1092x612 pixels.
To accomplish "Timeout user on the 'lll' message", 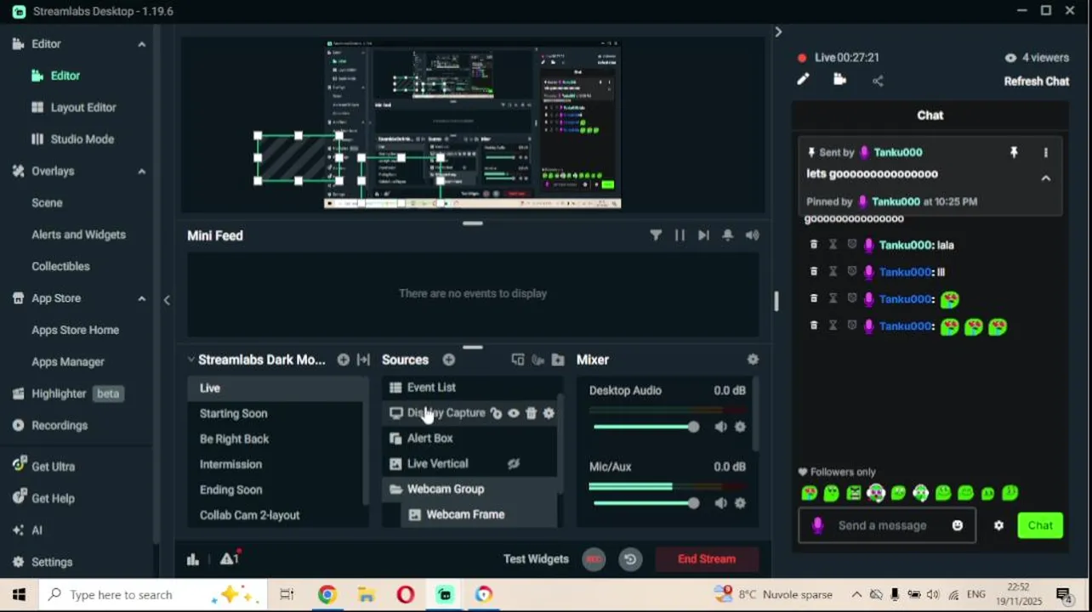I will pyautogui.click(x=833, y=272).
